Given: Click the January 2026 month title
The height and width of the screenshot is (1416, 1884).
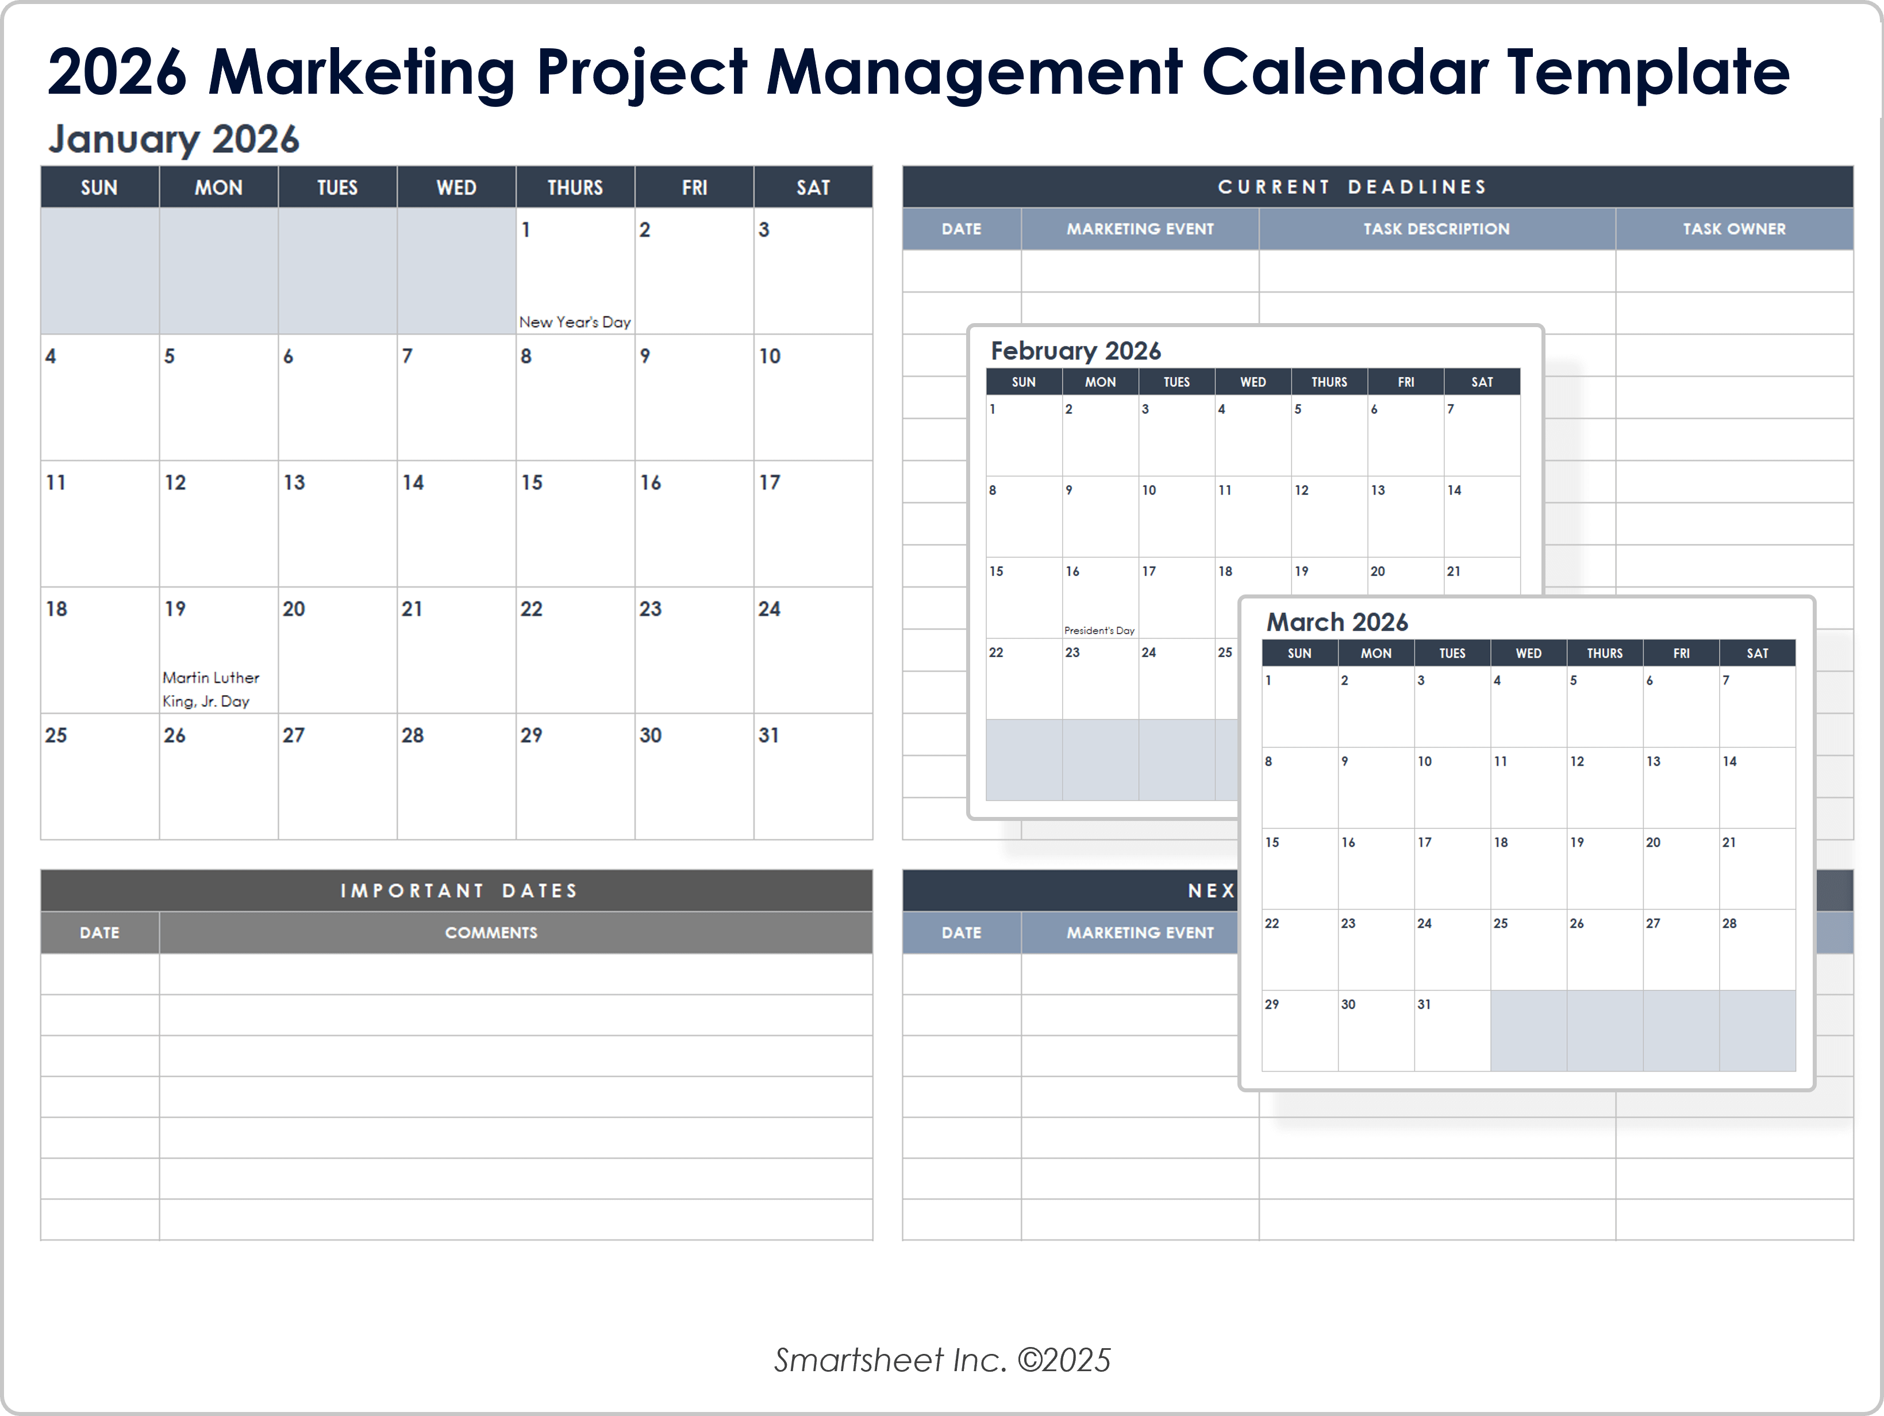Looking at the screenshot, I should (x=174, y=139).
